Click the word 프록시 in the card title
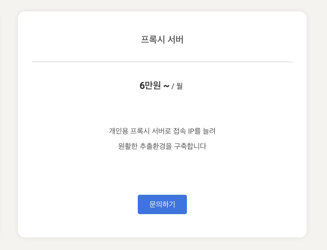 pos(151,40)
